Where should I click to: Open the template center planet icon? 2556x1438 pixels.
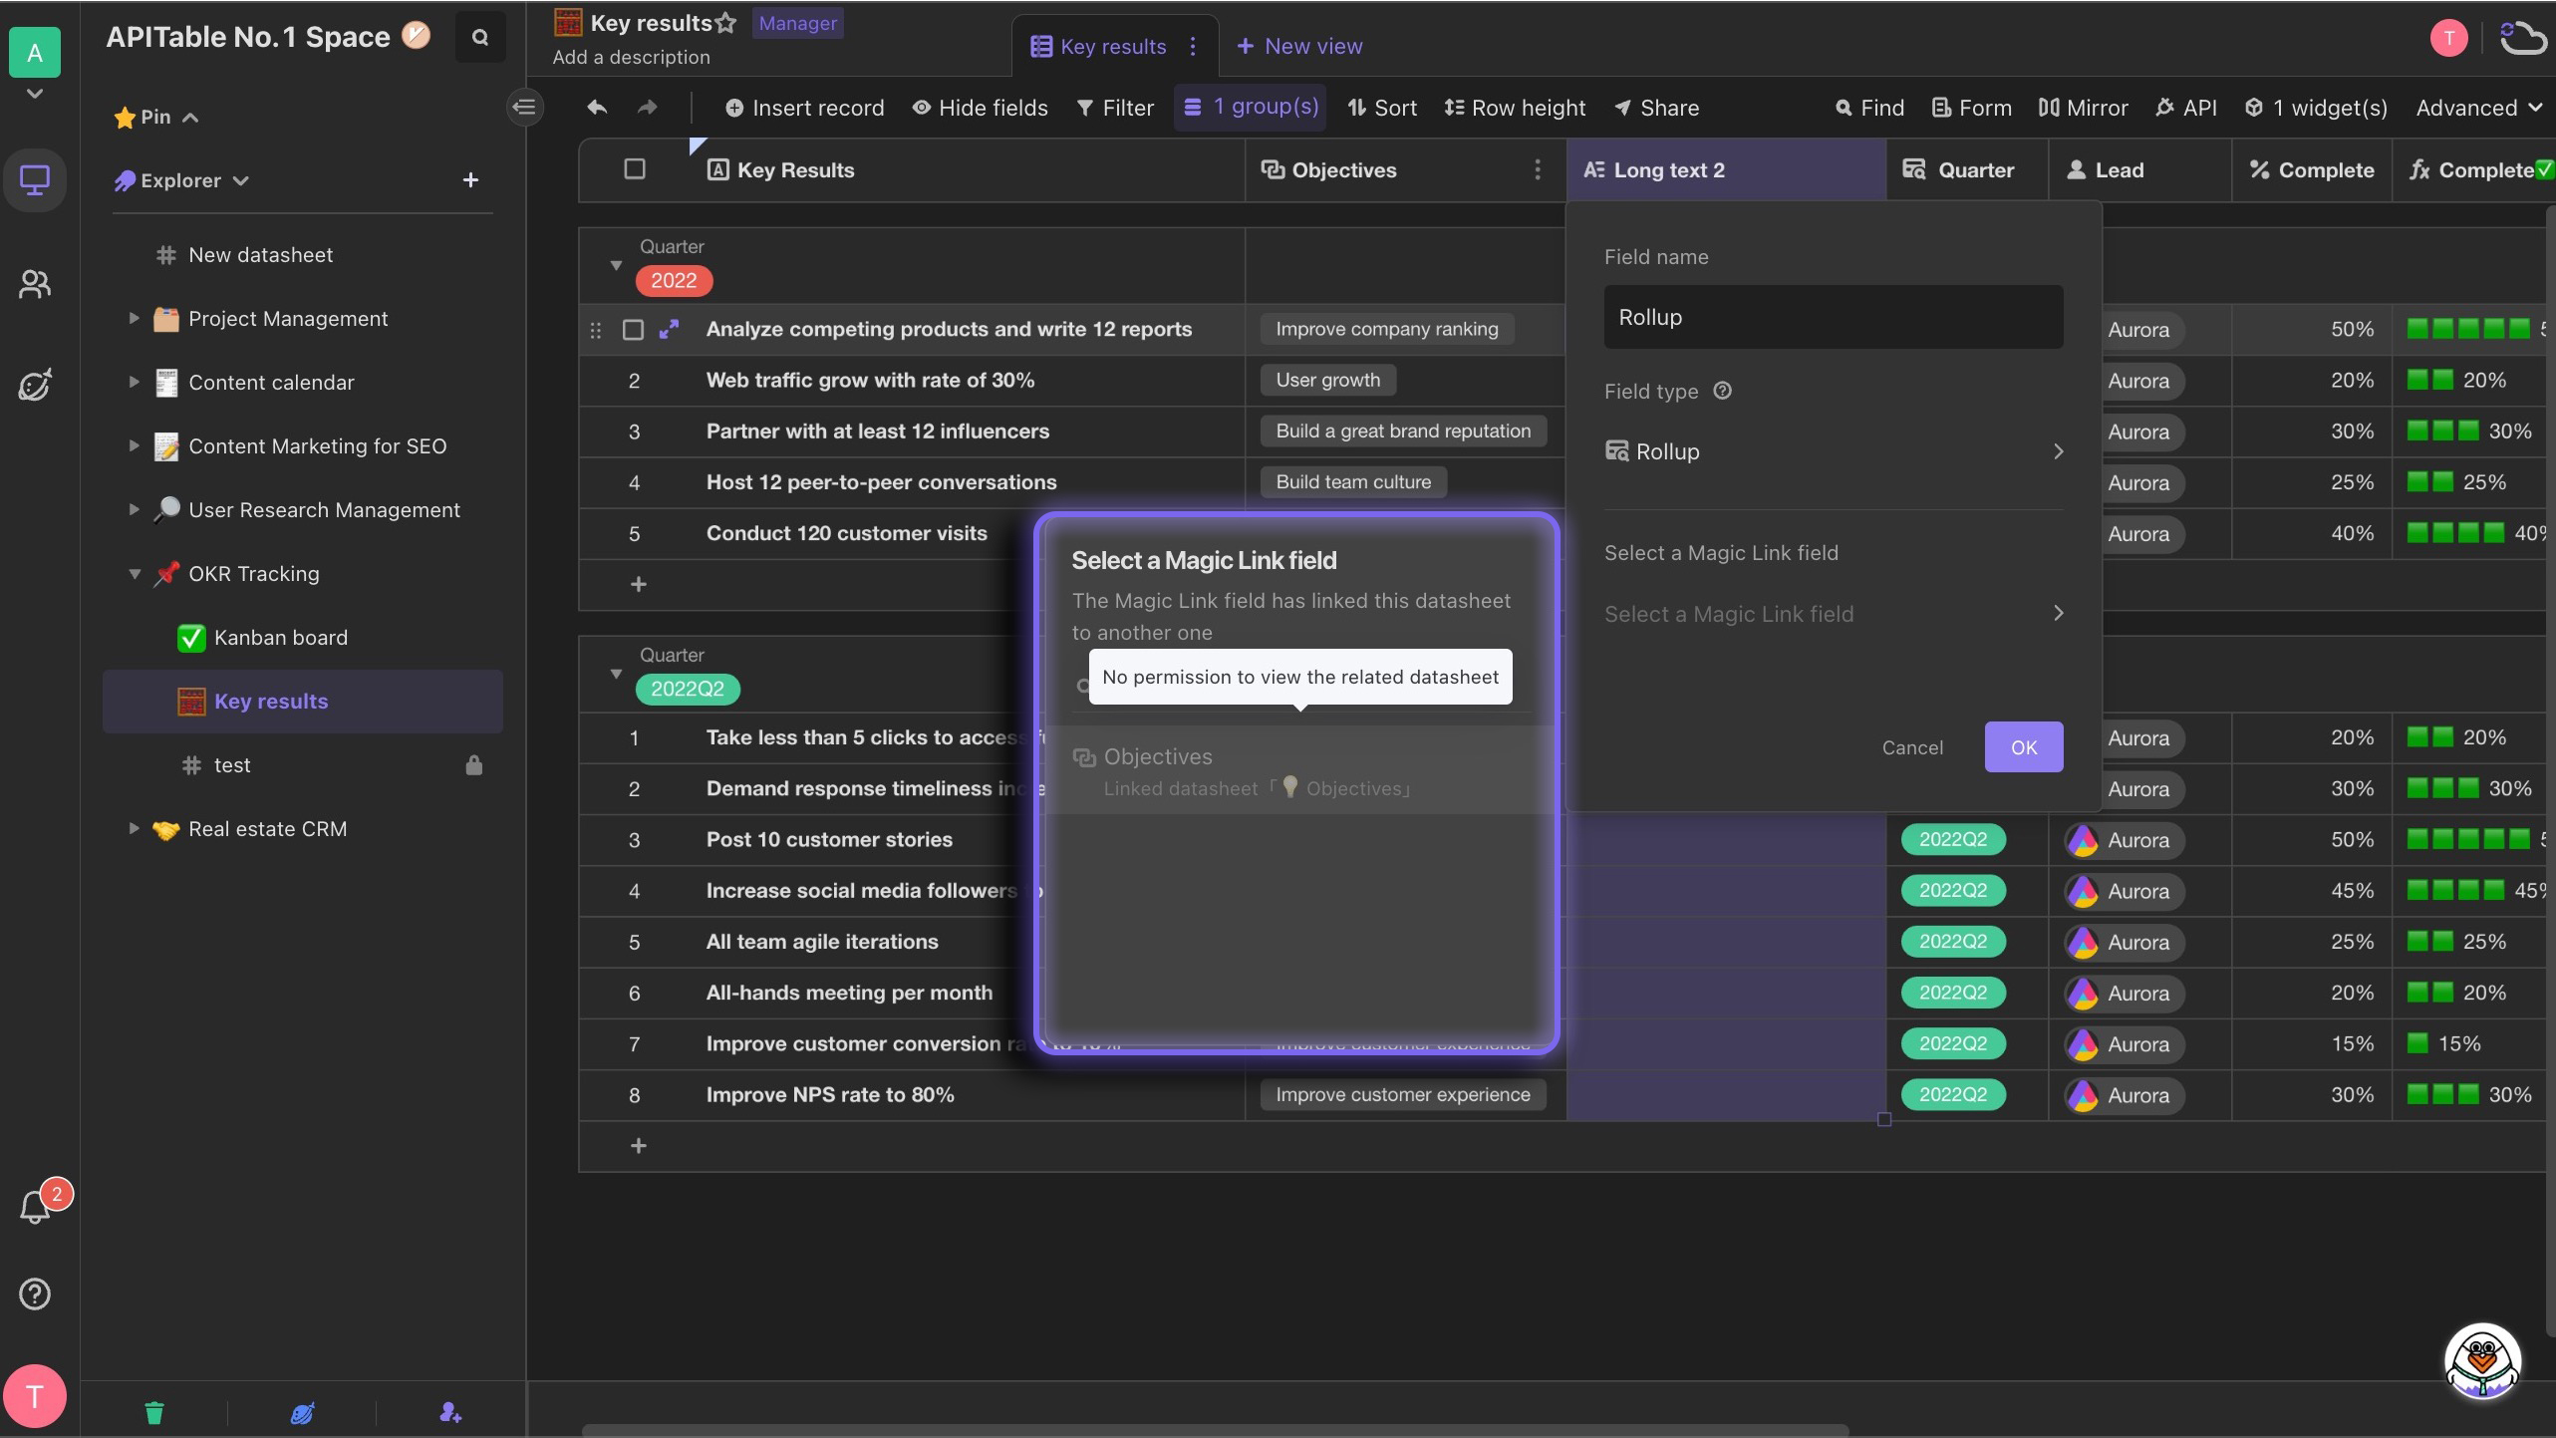(303, 1412)
